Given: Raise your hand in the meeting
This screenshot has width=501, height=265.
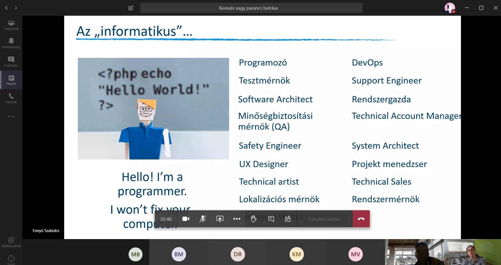Looking at the screenshot, I should point(254,219).
